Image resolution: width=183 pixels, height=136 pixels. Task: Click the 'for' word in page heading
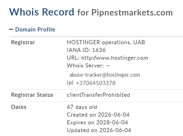coord(83,12)
